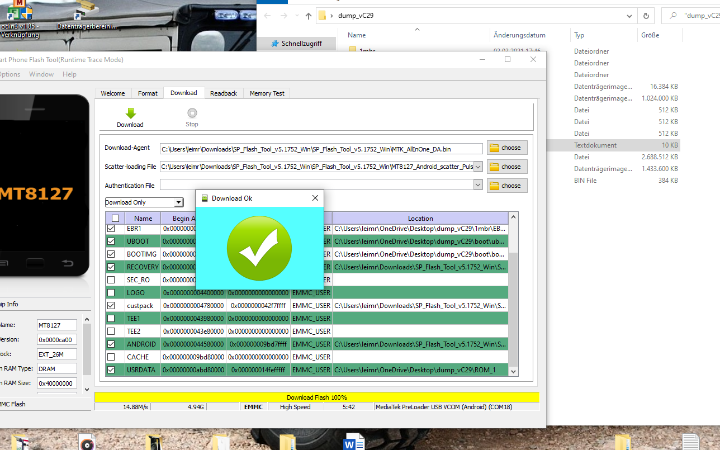The image size is (720, 450).
Task: Click choose button for Authentication File
Action: [x=507, y=186]
